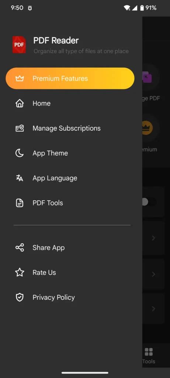
Task: Tap the red PDF Reader app logo
Action: pos(19,45)
